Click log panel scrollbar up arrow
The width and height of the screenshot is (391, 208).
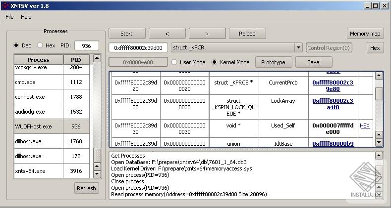(379, 156)
